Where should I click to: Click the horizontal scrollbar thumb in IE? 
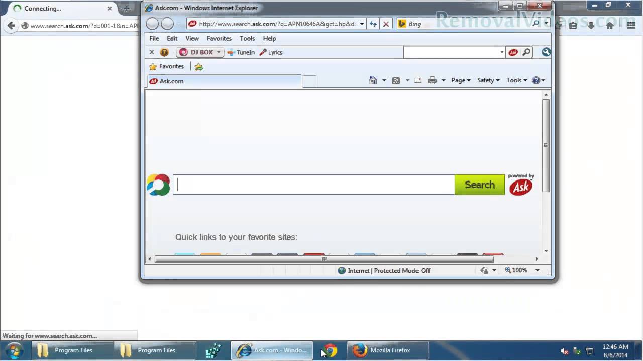point(324,259)
